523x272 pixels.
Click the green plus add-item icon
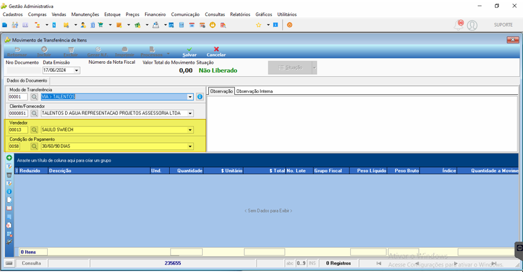(9, 157)
